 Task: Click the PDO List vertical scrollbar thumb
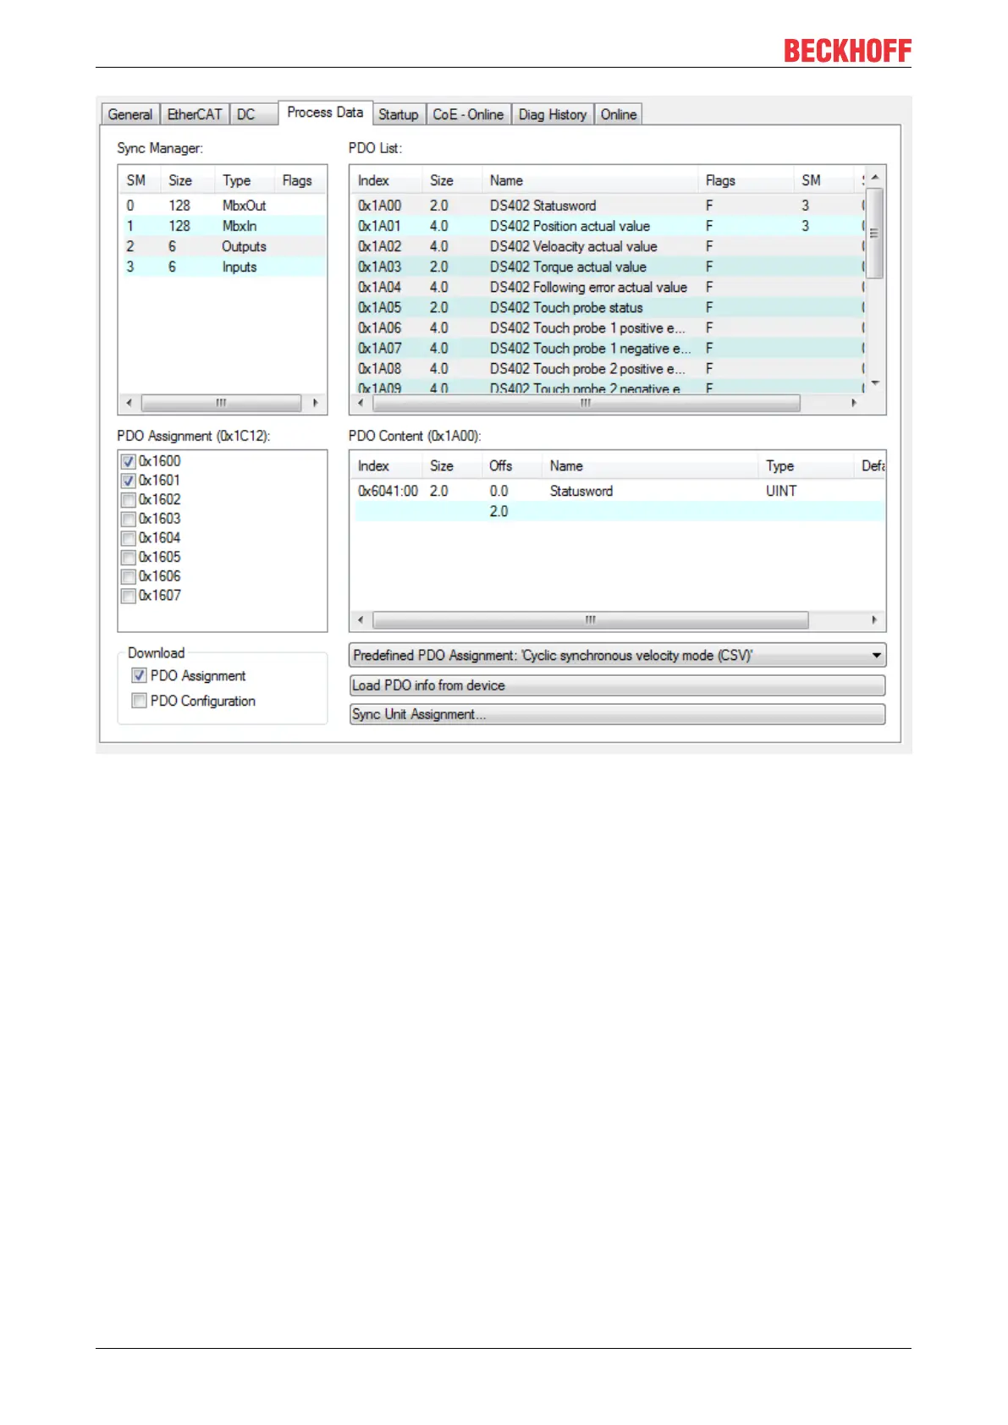875,234
